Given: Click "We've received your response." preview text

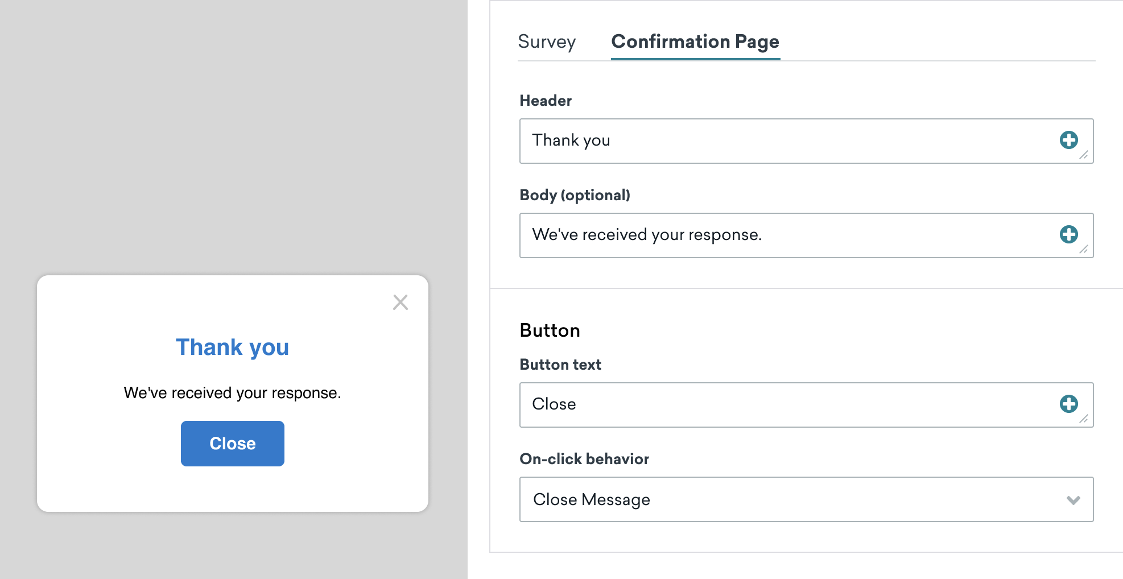Looking at the screenshot, I should (x=232, y=393).
